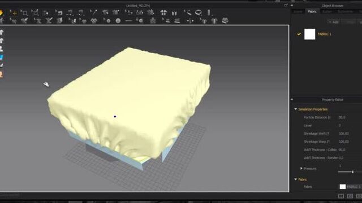
Task: Toggle the Simulate tool in the toolbar
Action: (1, 12)
